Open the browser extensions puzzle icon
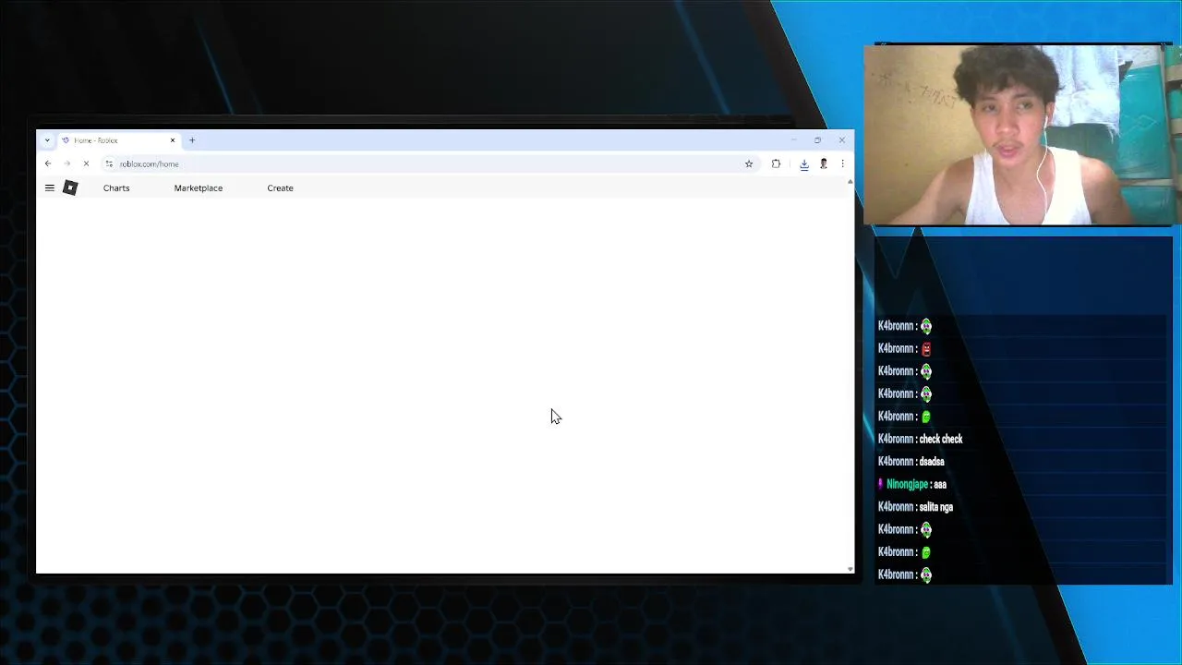The height and width of the screenshot is (665, 1182). point(776,163)
